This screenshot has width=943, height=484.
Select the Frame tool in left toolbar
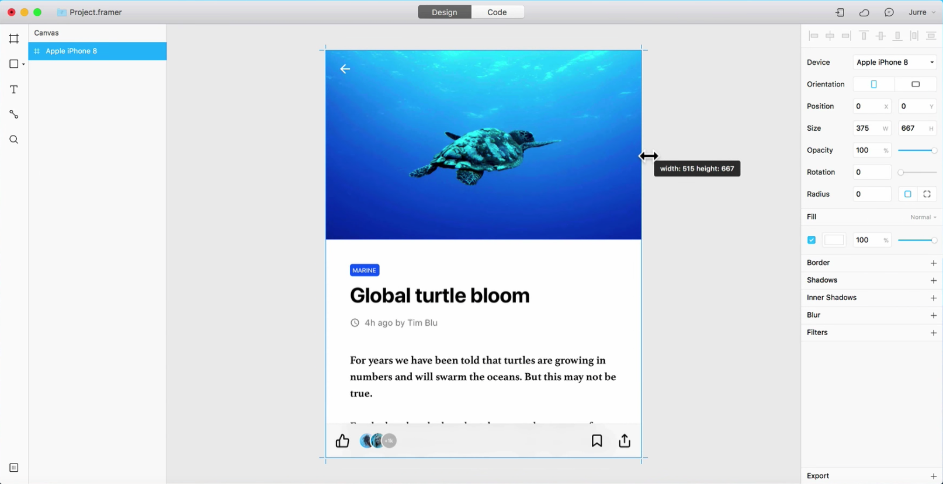click(14, 39)
